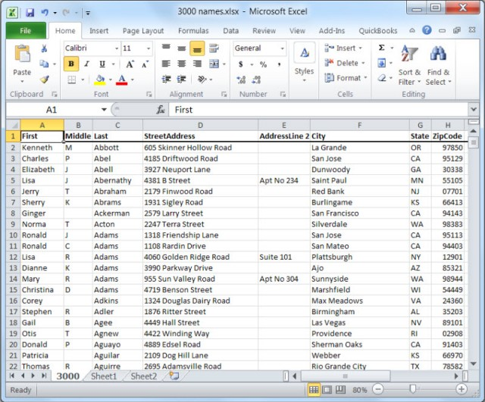Open the File tab
Image resolution: width=485 pixels, height=402 pixels.
point(26,30)
